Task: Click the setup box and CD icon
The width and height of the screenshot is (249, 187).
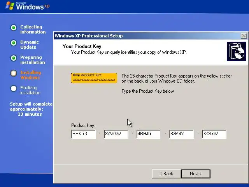Action: pyautogui.click(x=236, y=51)
